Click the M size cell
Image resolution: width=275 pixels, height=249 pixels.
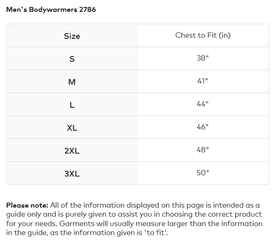tap(72, 82)
